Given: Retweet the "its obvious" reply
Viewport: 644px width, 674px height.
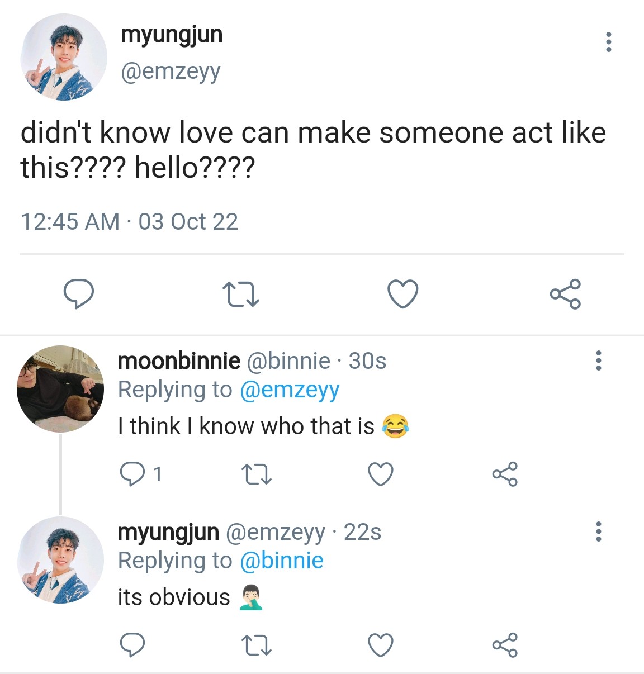Looking at the screenshot, I should click(257, 645).
